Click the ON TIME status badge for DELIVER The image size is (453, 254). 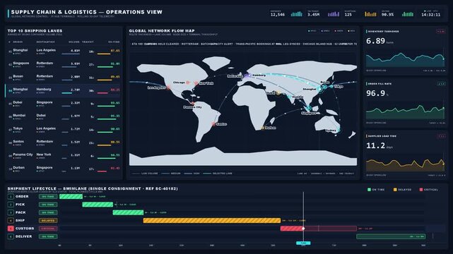pyautogui.click(x=48, y=236)
